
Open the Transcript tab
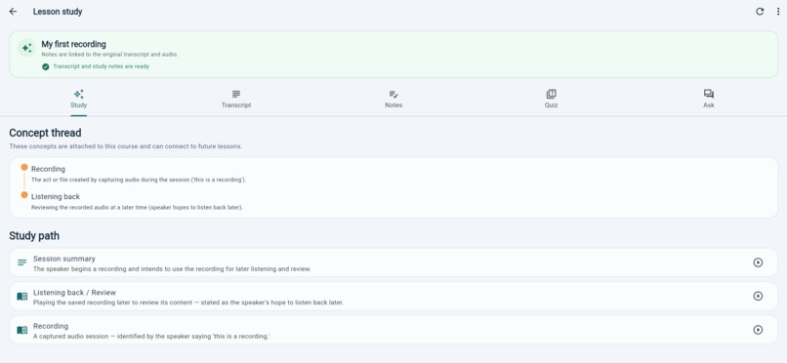click(236, 100)
